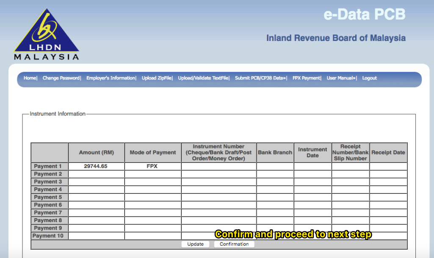
Task: Click the Confirmation button
Action: coord(234,244)
